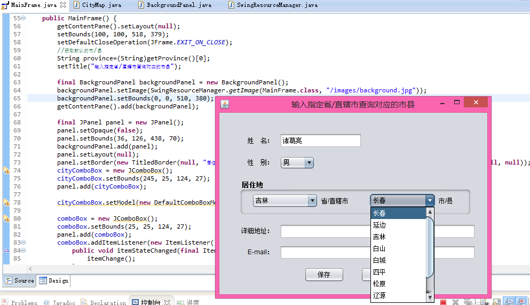Click the Java file icon on SwingResourceManager.java tab
The width and height of the screenshot is (530, 305).
(x=231, y=5)
